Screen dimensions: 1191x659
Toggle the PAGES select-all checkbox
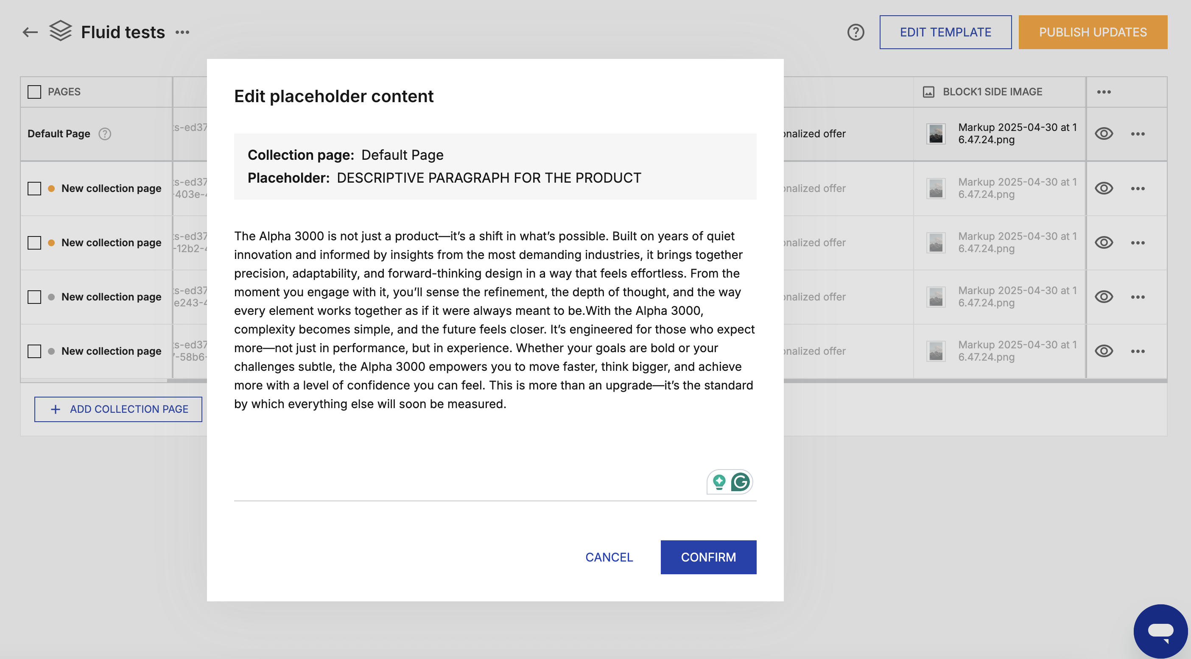pos(34,92)
